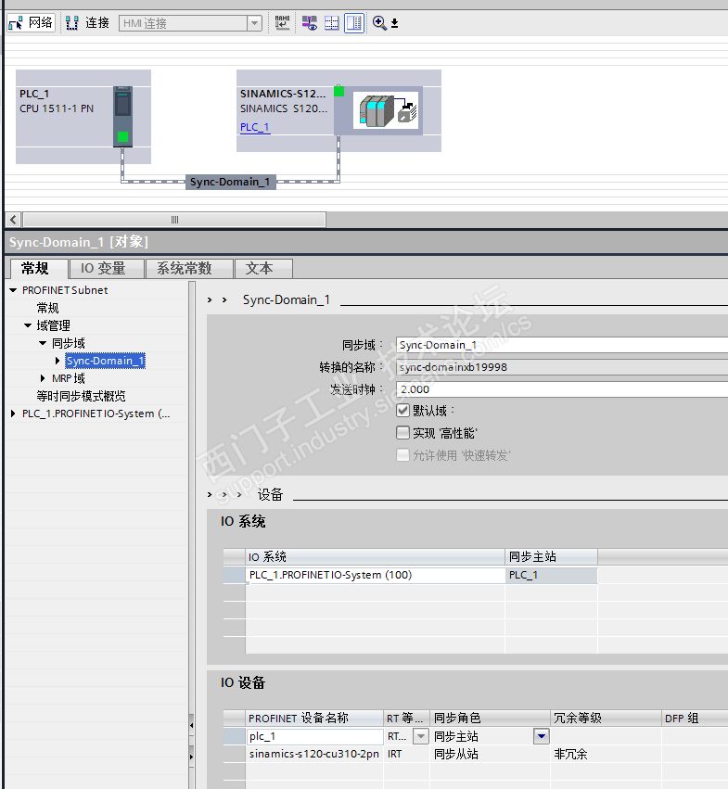
Task: Select 等时同步模式概览 tree item
Action: coord(81,396)
